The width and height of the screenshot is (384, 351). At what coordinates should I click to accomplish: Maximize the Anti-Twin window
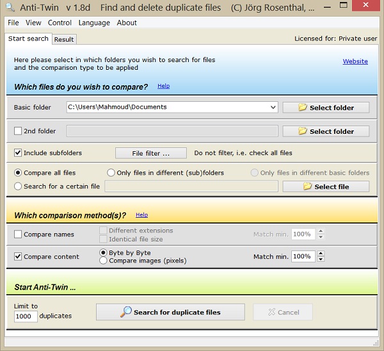344,5
